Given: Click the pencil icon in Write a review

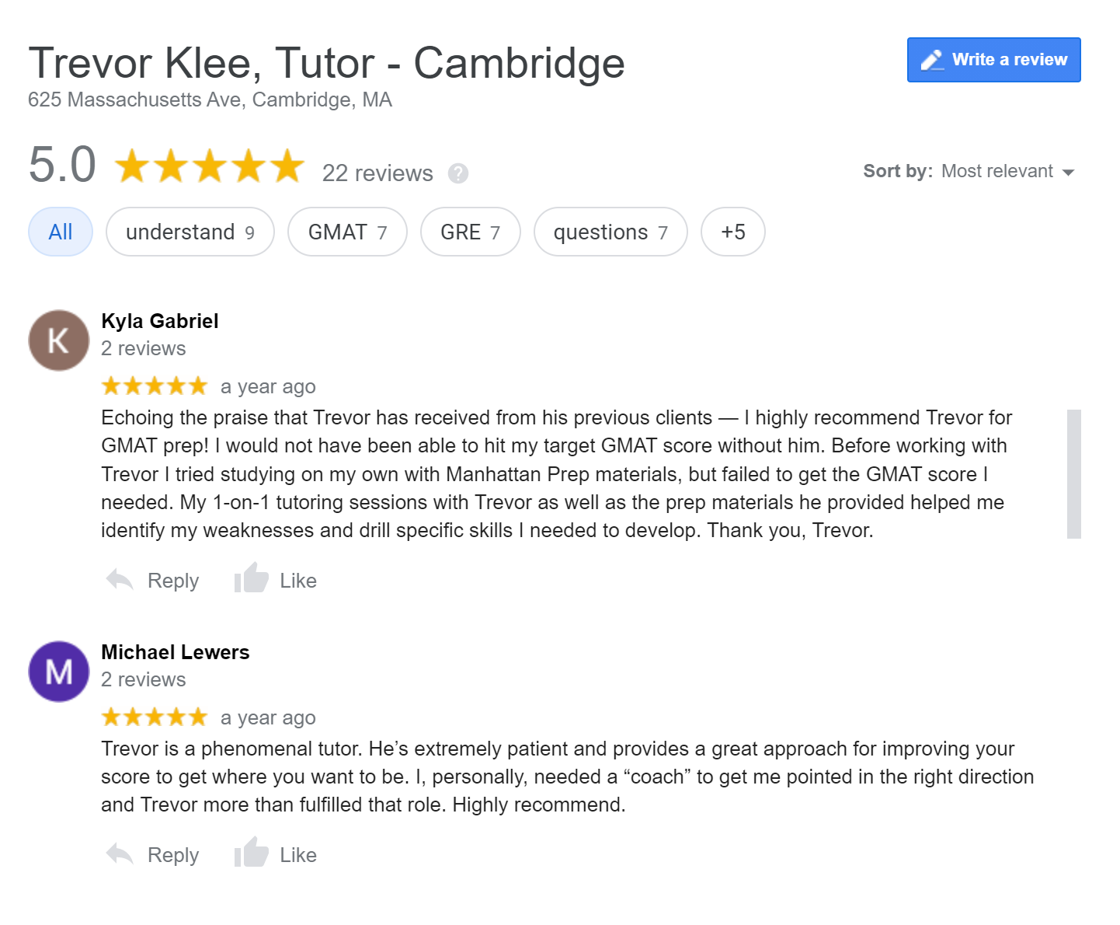Looking at the screenshot, I should pos(932,60).
